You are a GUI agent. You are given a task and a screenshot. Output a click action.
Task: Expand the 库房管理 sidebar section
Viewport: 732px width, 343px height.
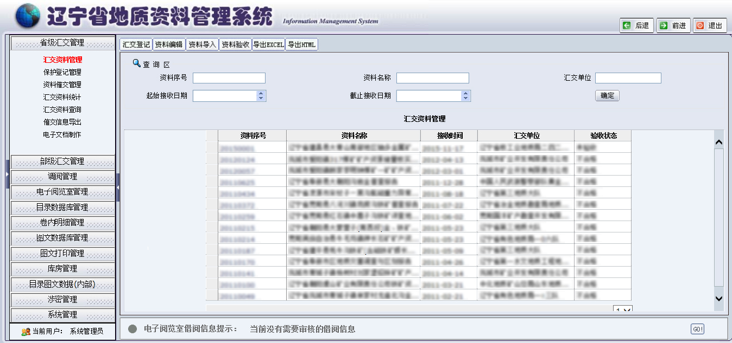pos(62,269)
